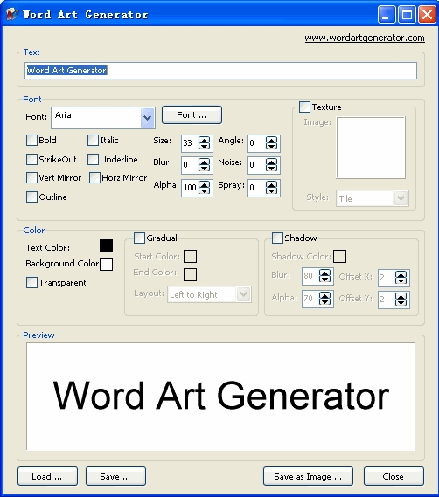Toggle the Underline option
This screenshot has width=439, height=497.
(x=93, y=160)
